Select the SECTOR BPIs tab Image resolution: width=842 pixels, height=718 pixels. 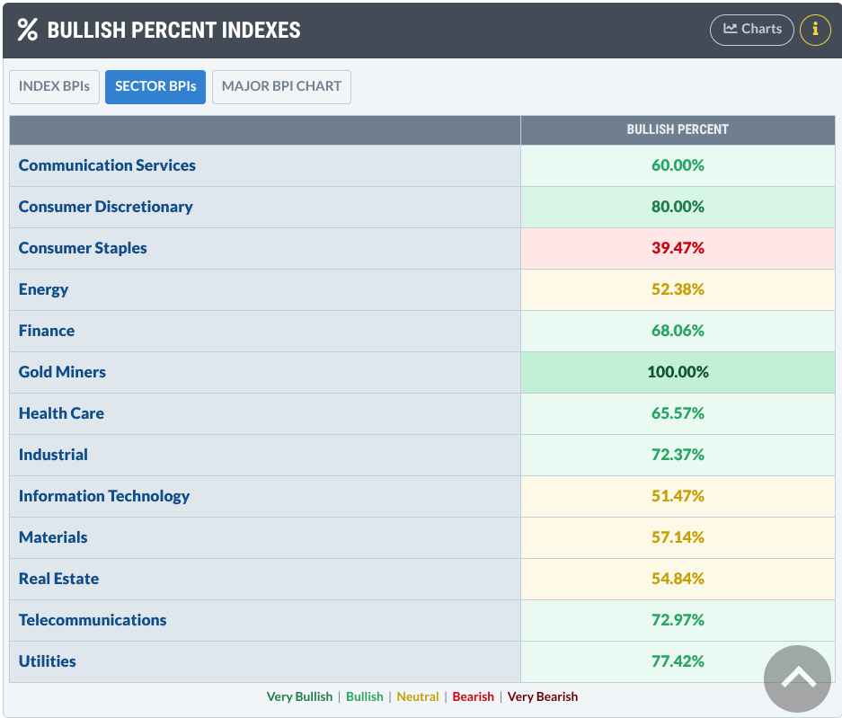click(x=155, y=87)
